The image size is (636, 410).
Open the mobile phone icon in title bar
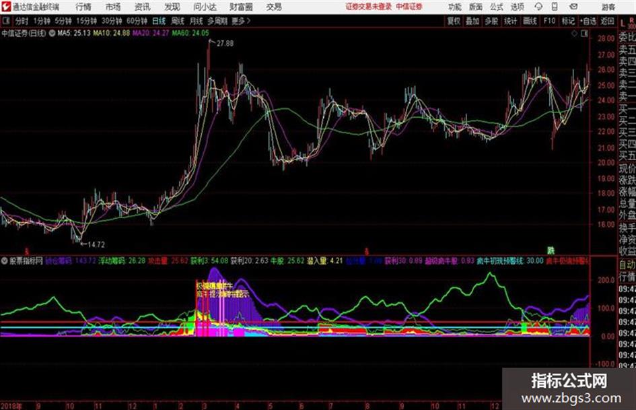click(x=555, y=7)
